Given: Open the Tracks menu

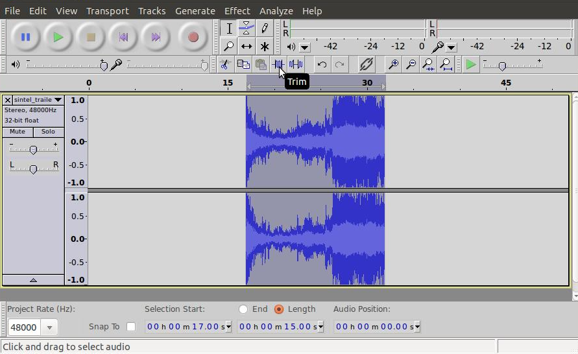Looking at the screenshot, I should tap(152, 11).
